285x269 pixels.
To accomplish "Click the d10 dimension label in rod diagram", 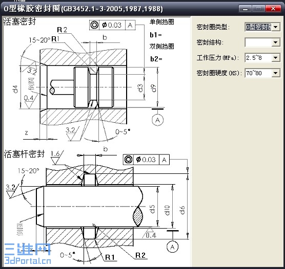I will click(167, 210).
